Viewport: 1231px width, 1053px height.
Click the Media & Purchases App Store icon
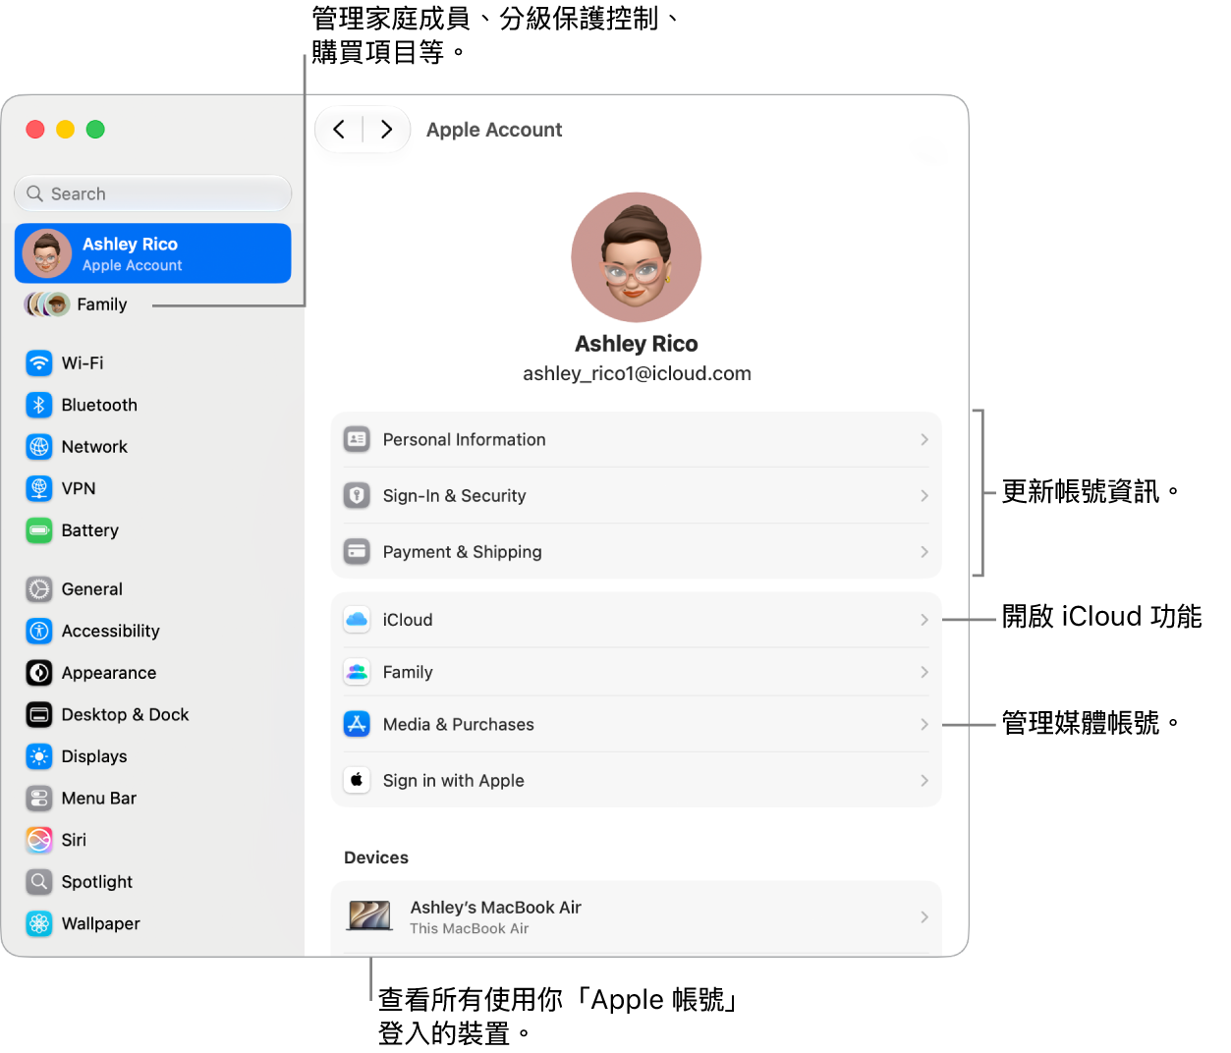point(357,724)
